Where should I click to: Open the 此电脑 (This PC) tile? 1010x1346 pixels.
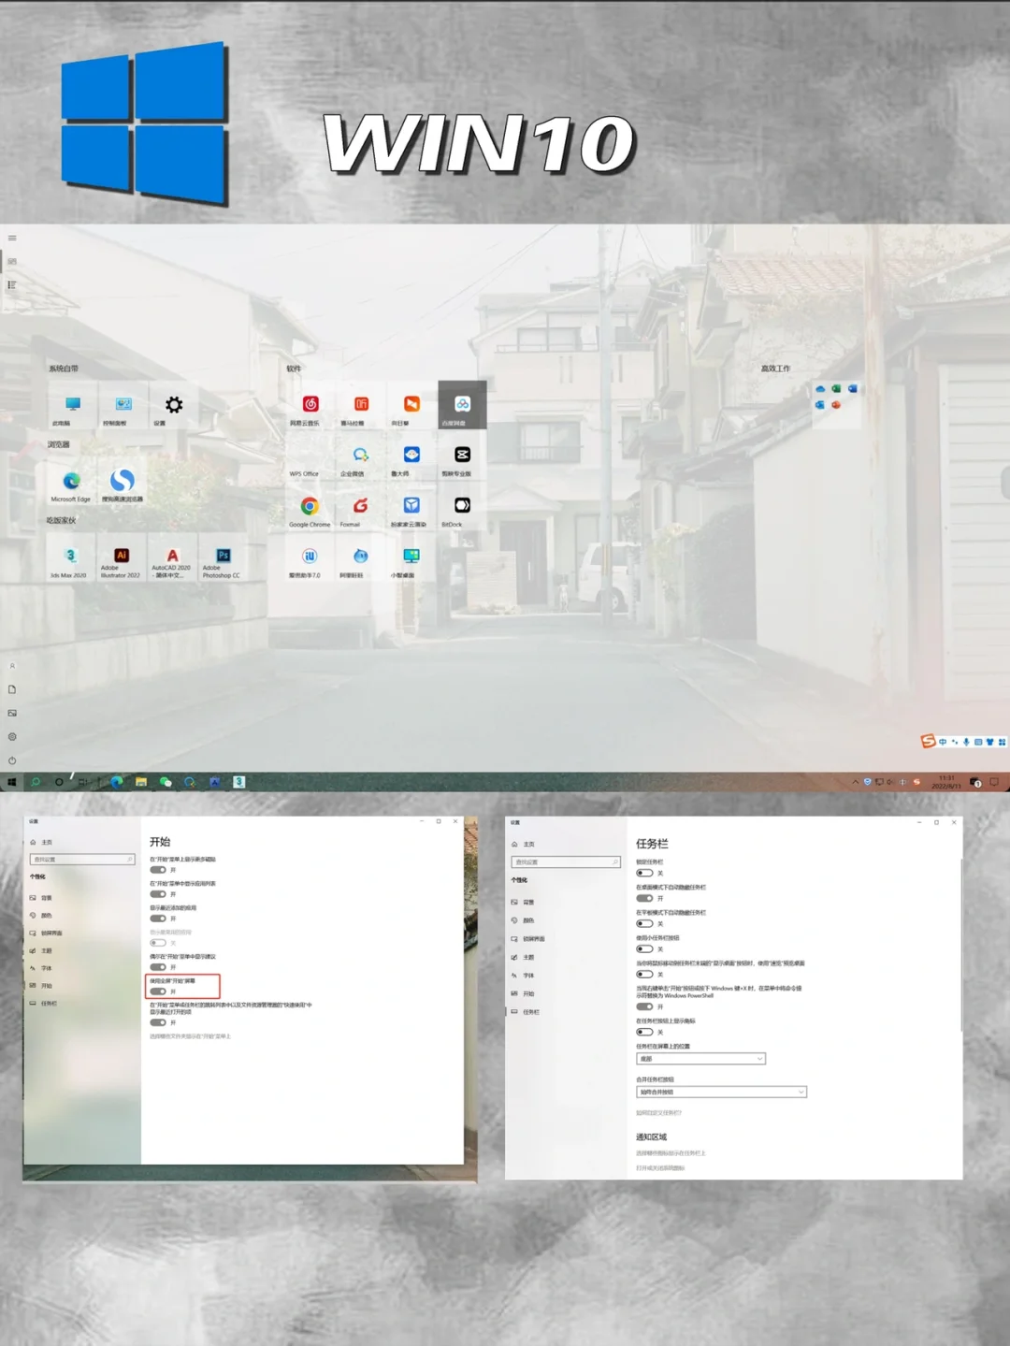(x=72, y=406)
